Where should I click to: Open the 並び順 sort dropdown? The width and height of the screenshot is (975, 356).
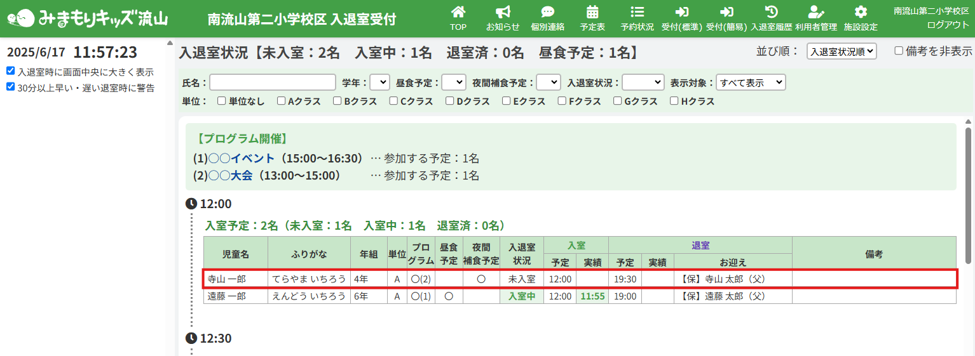(x=842, y=51)
